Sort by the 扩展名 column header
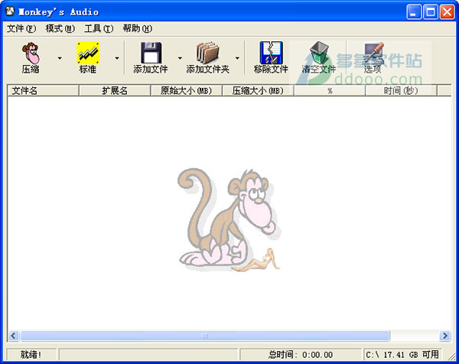Viewport: 459px width, 364px height. click(x=115, y=91)
